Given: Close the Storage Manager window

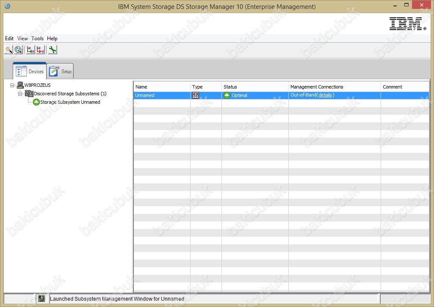Looking at the screenshot, I should tap(422, 5).
